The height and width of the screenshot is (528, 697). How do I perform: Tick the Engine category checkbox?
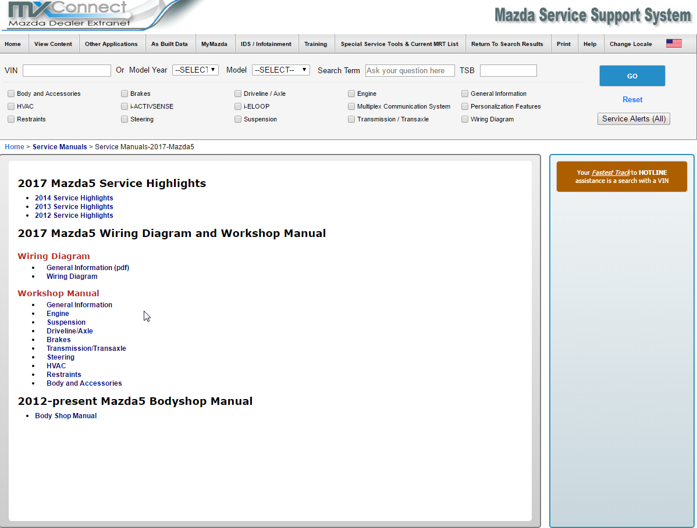tap(351, 94)
